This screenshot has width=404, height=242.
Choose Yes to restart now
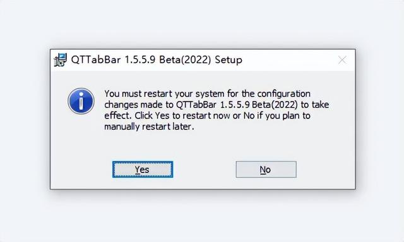143,170
